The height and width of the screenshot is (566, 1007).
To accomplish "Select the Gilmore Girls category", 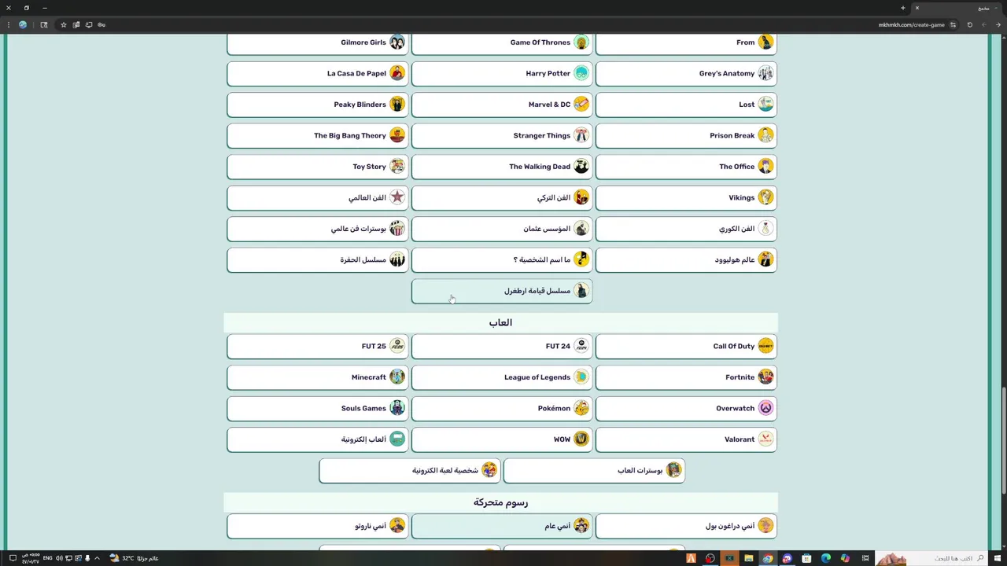I will pos(317,43).
